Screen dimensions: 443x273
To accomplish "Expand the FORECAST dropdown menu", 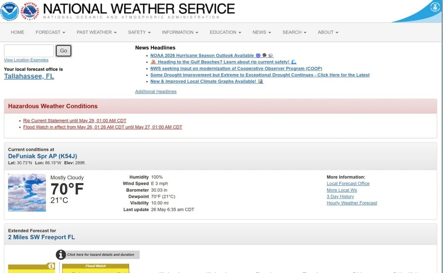I will pyautogui.click(x=51, y=32).
